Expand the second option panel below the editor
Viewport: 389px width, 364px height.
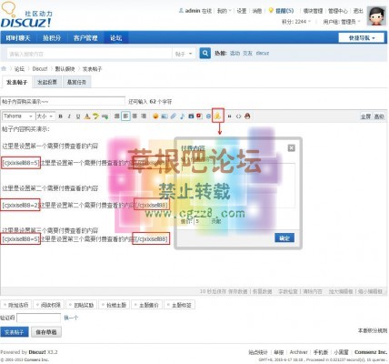click(x=48, y=305)
